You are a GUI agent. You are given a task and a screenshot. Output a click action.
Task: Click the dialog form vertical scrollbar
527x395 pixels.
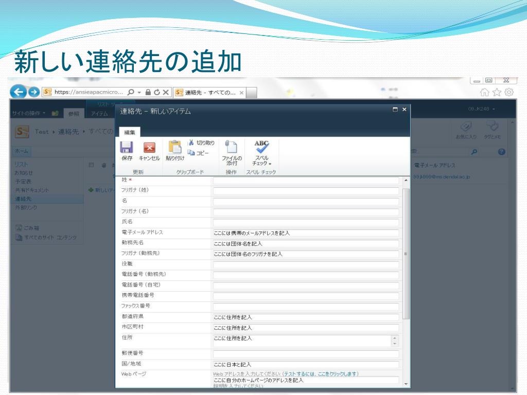coord(406,254)
